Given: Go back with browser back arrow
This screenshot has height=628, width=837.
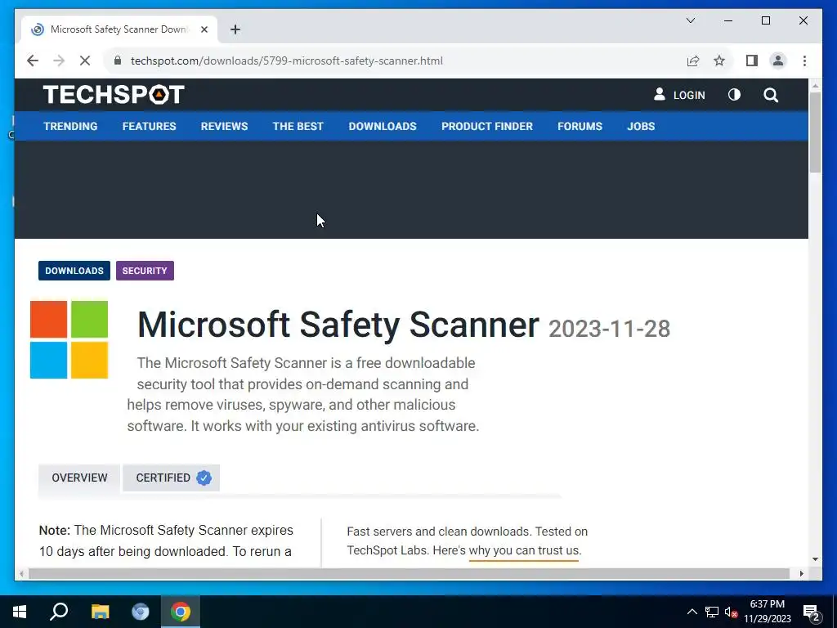Looking at the screenshot, I should [x=33, y=61].
